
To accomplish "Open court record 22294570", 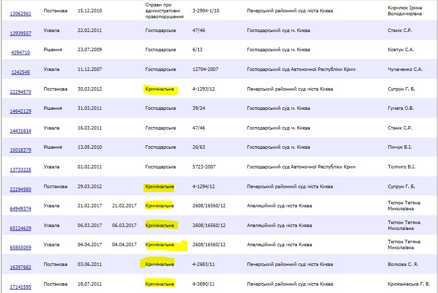I will (x=21, y=92).
